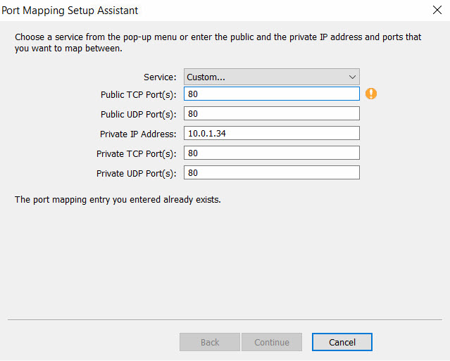Focus the Public TCP Port(s) input field
Screen dimensions: 450x361
click(271, 94)
